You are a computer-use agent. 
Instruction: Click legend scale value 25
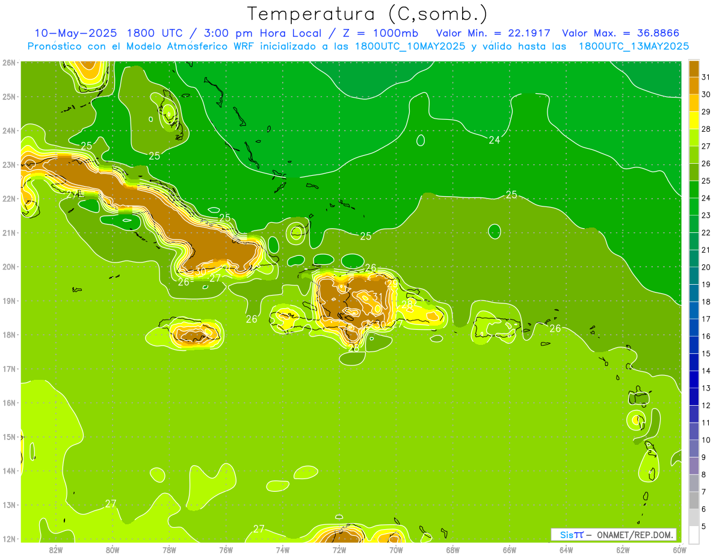click(706, 181)
